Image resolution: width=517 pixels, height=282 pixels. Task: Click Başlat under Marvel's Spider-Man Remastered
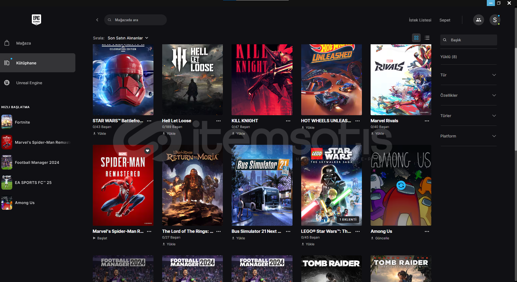pyautogui.click(x=100, y=238)
